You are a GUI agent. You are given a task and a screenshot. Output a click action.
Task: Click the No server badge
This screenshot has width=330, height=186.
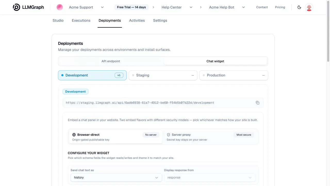pyautogui.click(x=151, y=135)
